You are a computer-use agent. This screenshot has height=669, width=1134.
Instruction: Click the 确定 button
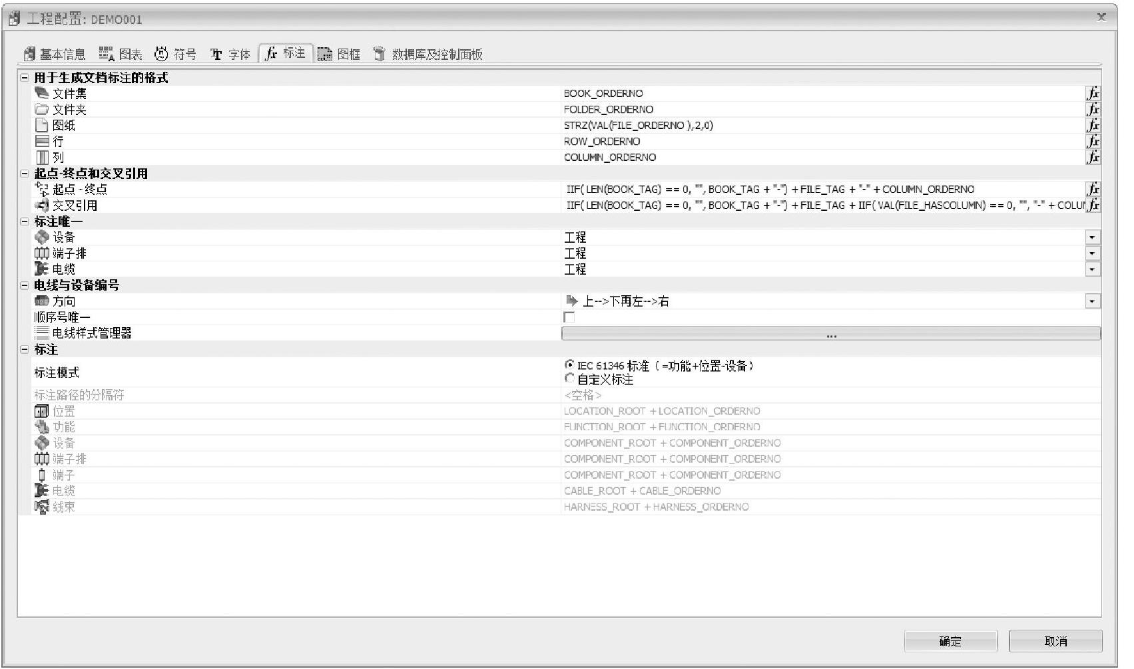[950, 641]
